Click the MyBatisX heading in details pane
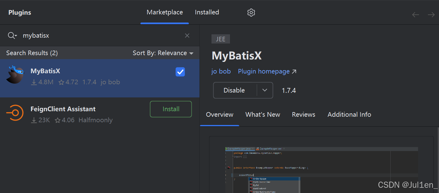439x193 pixels. pos(236,55)
